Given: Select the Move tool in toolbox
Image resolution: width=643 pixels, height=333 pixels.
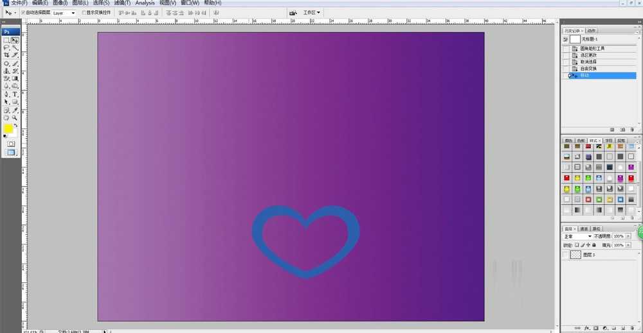Looking at the screenshot, I should (15, 40).
